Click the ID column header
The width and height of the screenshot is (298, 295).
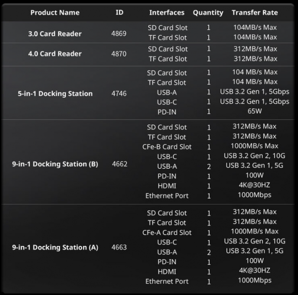120,12
